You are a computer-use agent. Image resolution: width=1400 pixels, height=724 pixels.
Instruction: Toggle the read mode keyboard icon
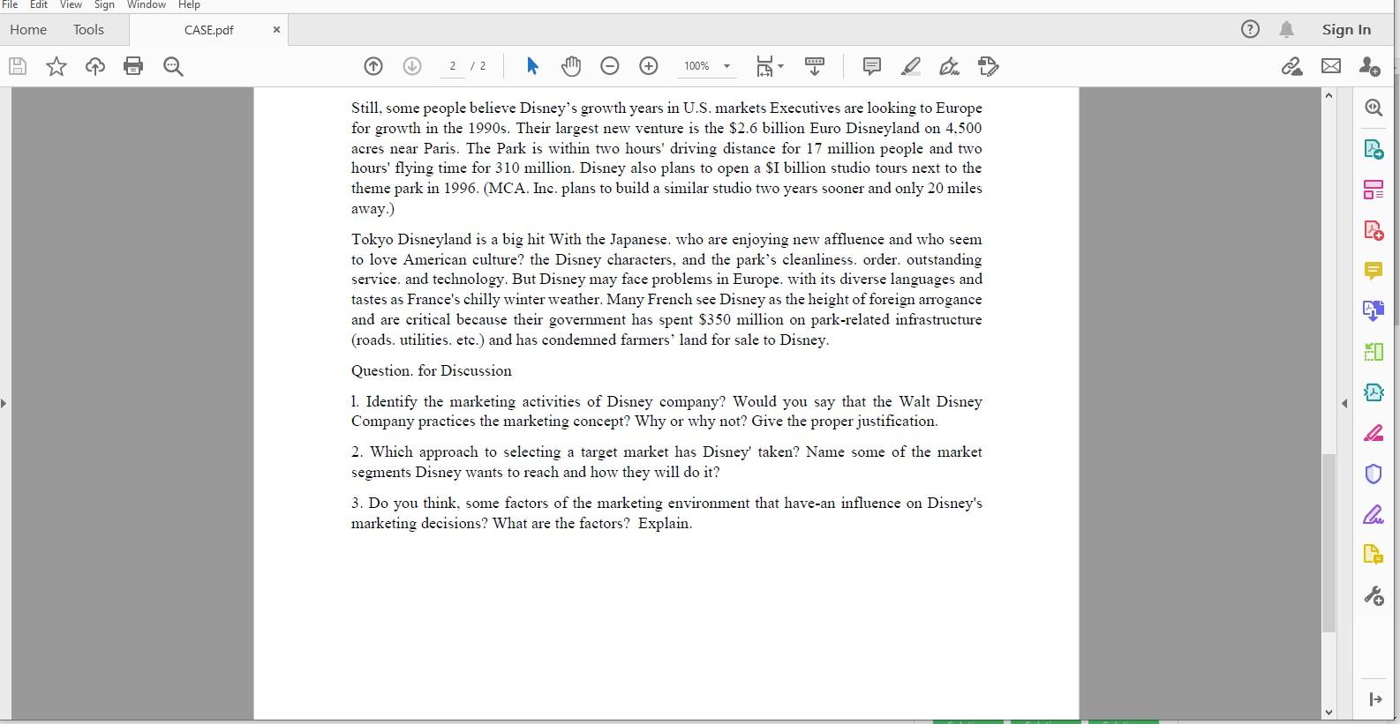[815, 66]
